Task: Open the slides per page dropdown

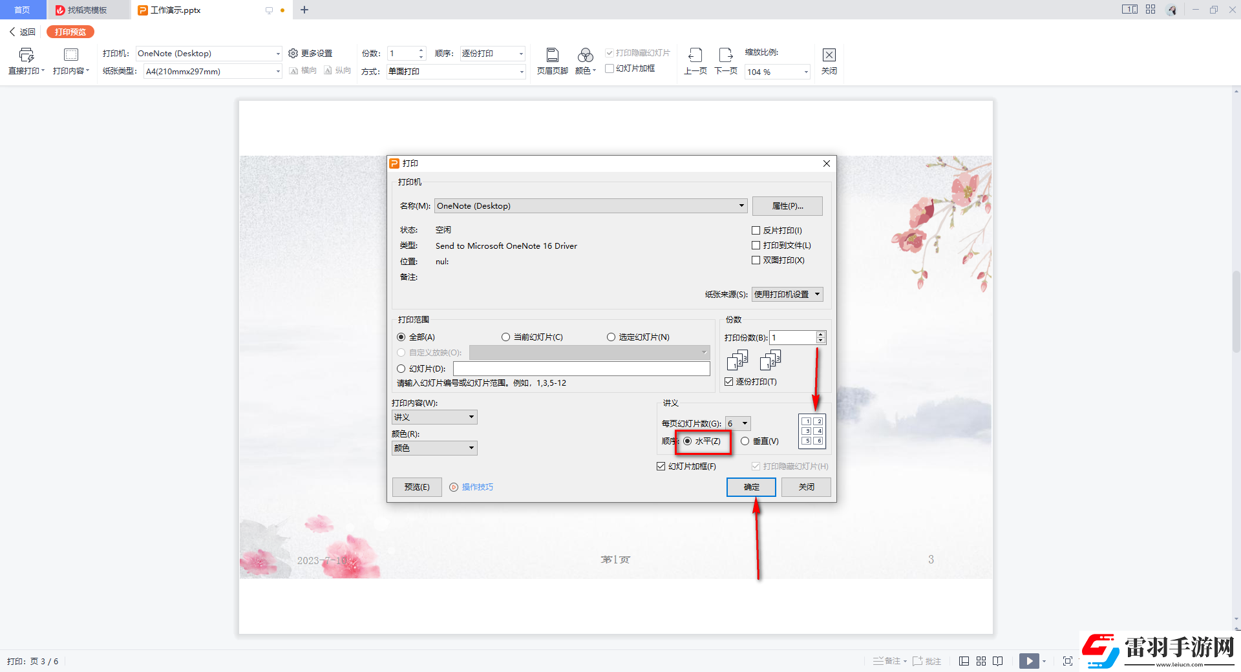Action: [x=745, y=424]
